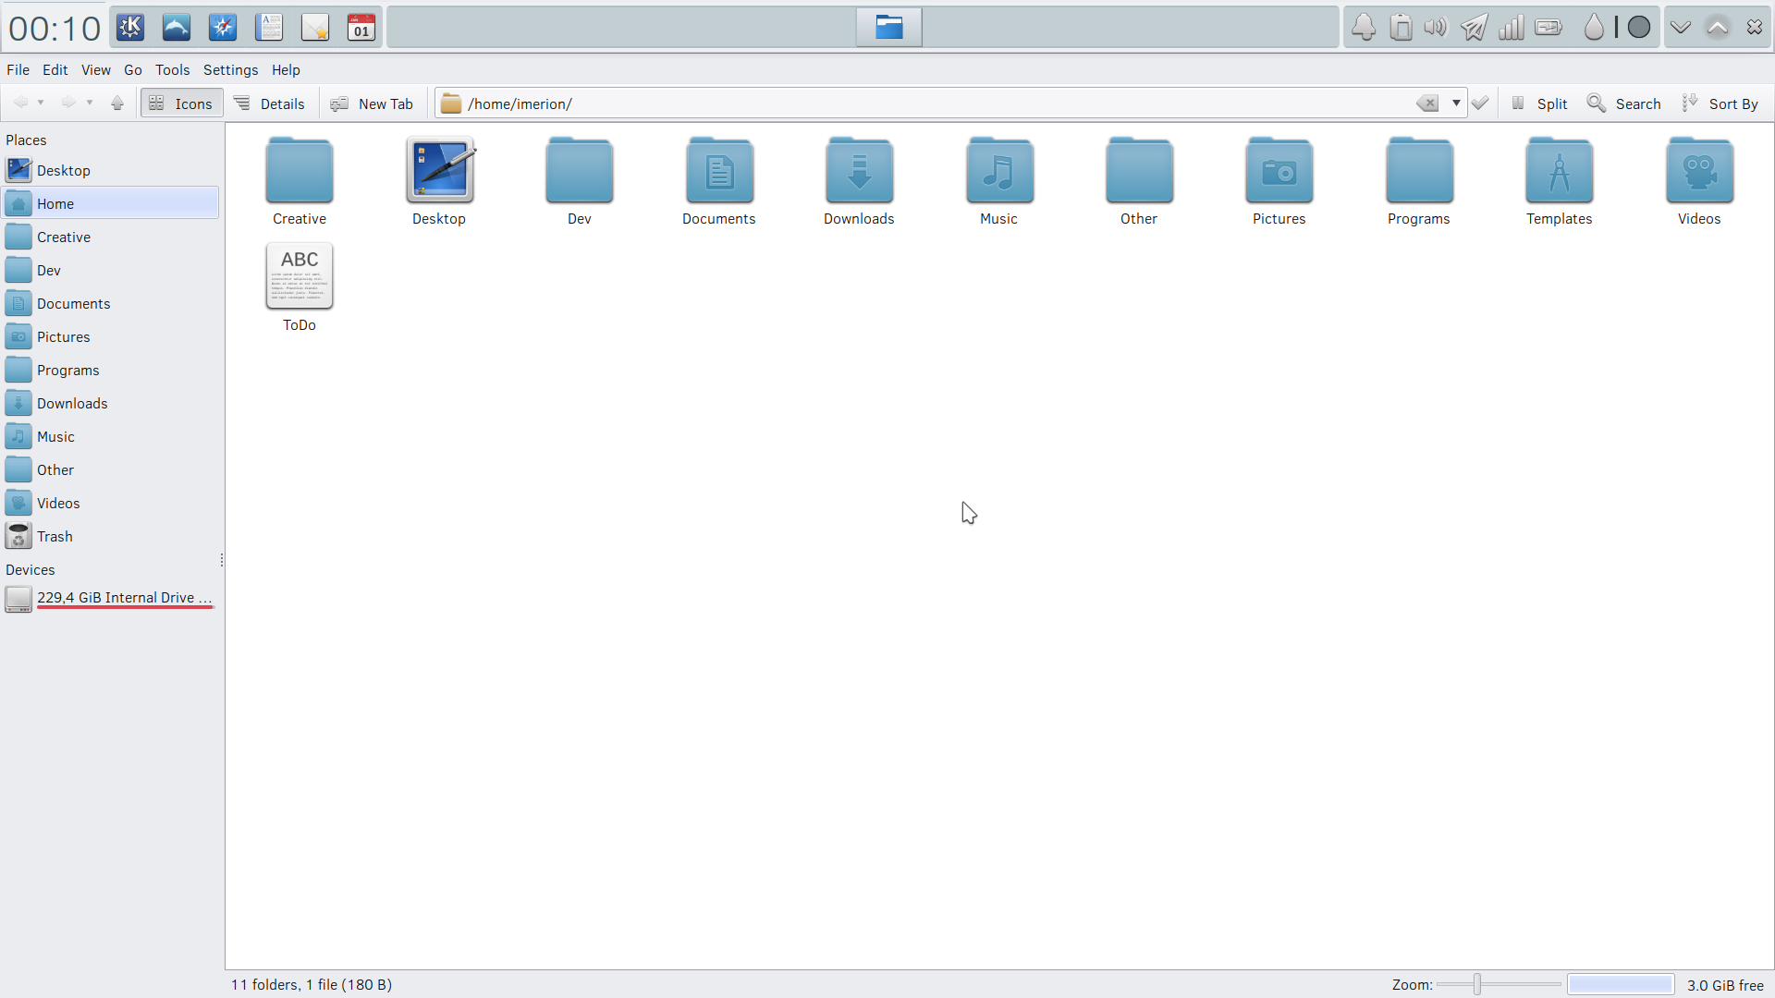
Task: Expand the location history dropdown
Action: click(1456, 103)
